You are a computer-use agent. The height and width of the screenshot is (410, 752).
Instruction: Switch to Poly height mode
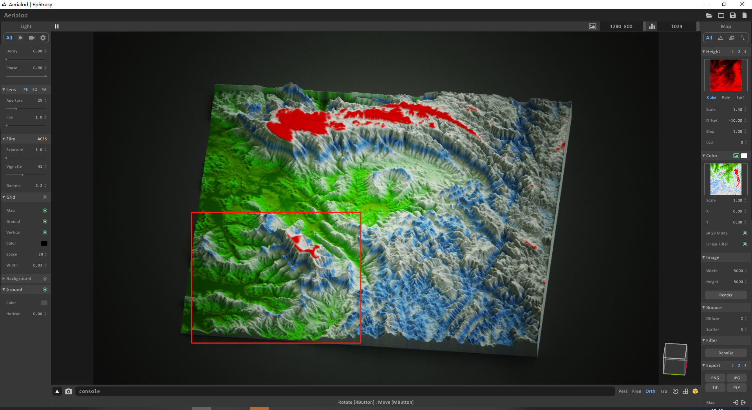(726, 97)
